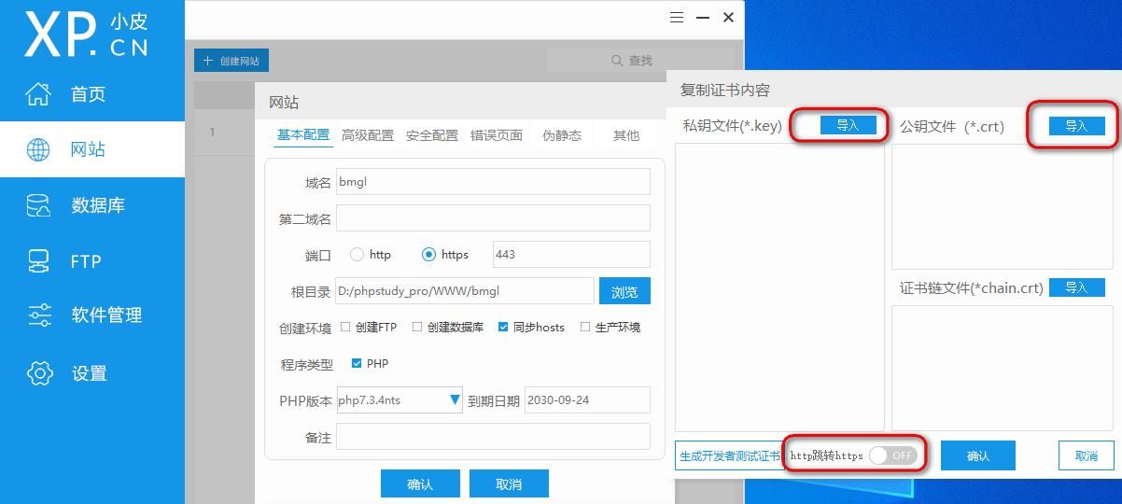The width and height of the screenshot is (1122, 504).
Task: Toggle the http跳转https switch
Action: [892, 455]
